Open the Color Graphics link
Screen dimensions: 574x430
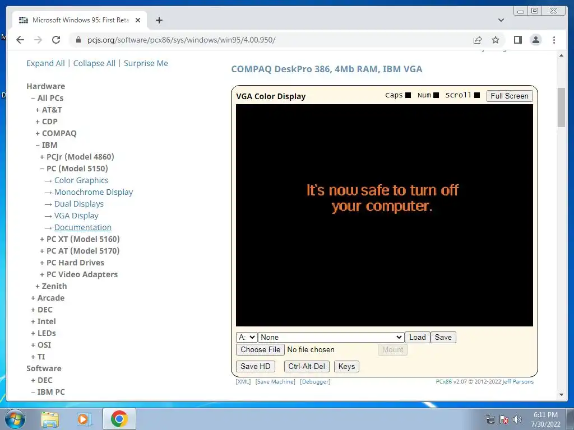pyautogui.click(x=81, y=180)
